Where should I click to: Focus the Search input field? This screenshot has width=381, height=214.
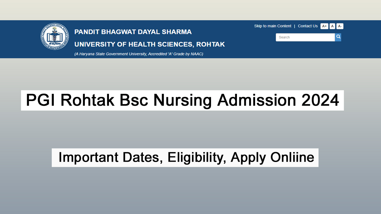pos(305,37)
